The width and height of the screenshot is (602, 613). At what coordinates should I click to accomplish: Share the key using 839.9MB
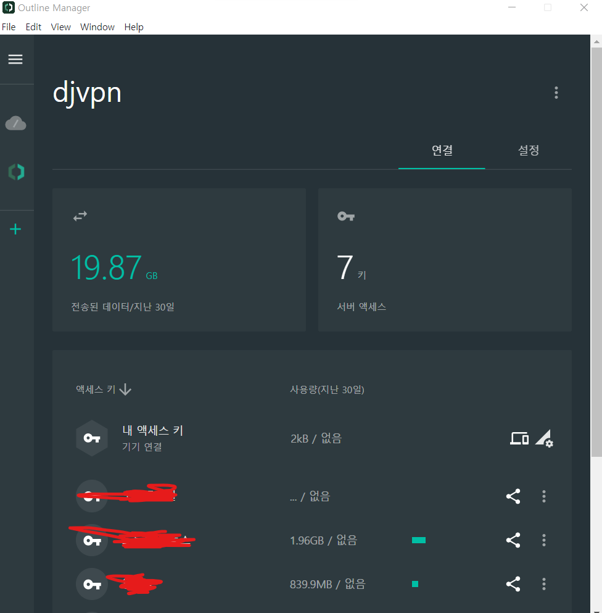tap(513, 584)
